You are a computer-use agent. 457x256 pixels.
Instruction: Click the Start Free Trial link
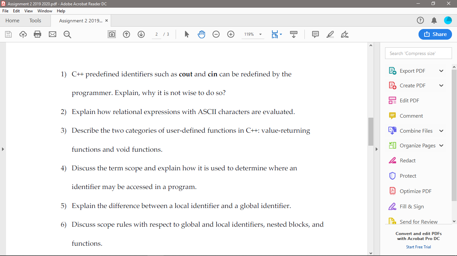pos(418,247)
